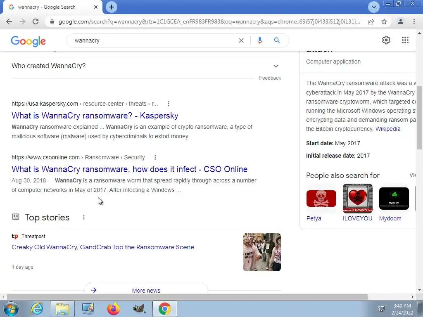Open 'What is WannaCry ransomware? - Kaspersky'
Image resolution: width=423 pixels, height=317 pixels.
[95, 116]
